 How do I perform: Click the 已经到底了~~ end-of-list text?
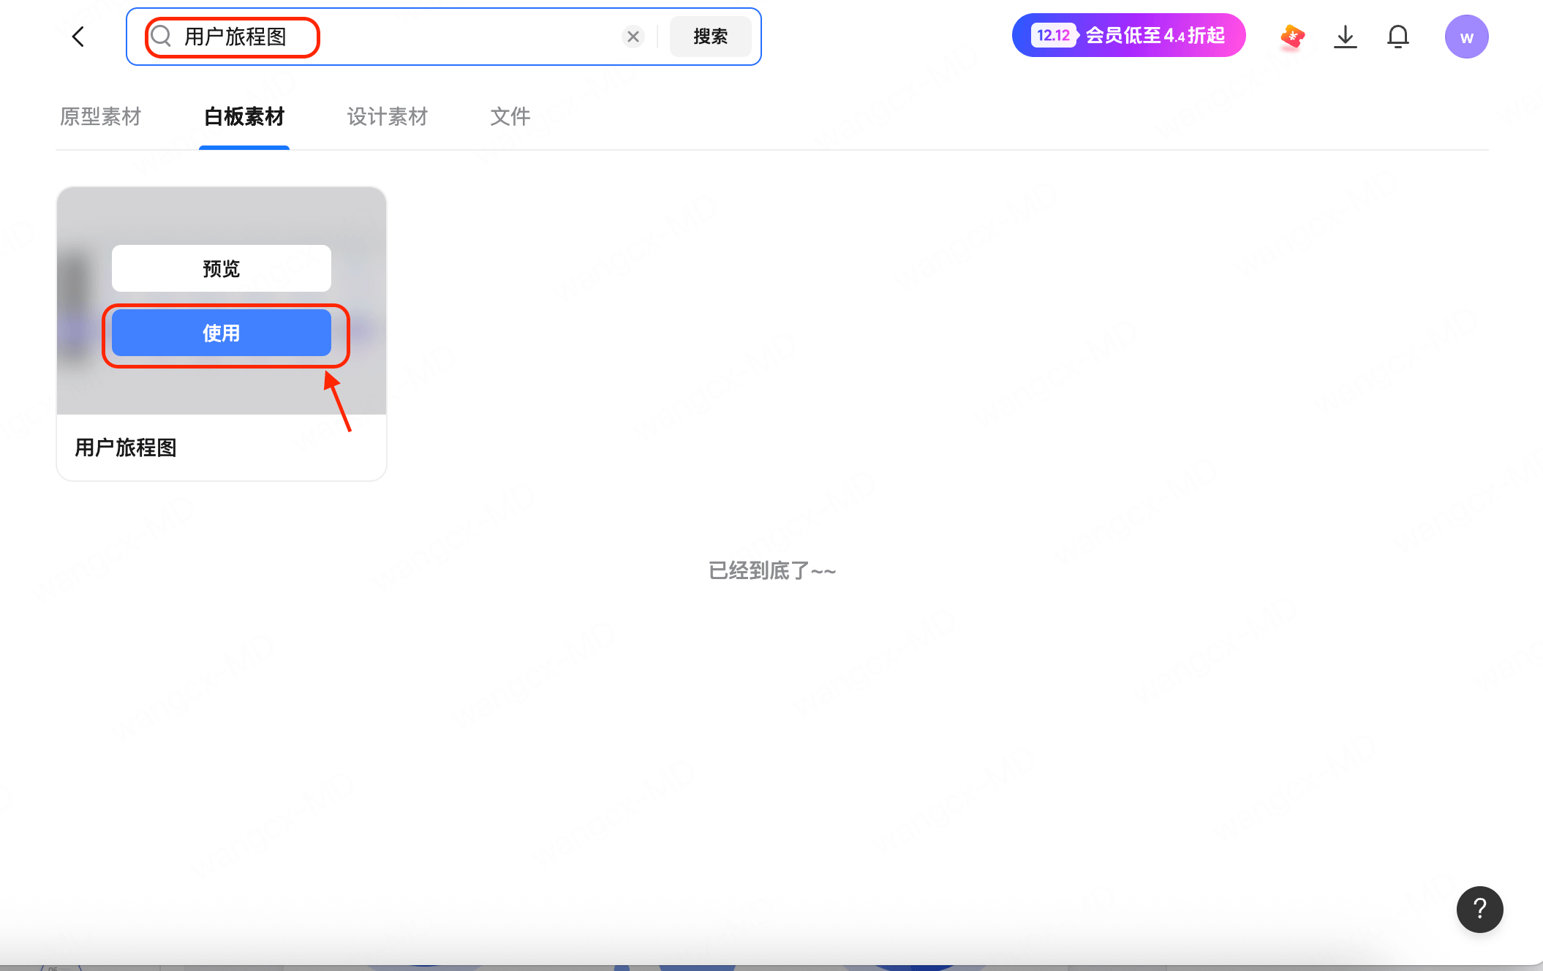pos(771,570)
